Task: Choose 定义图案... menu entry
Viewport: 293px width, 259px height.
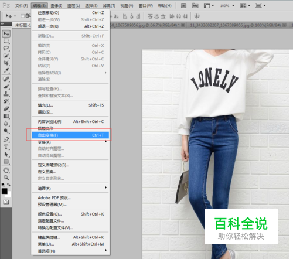Action: click(x=71, y=172)
